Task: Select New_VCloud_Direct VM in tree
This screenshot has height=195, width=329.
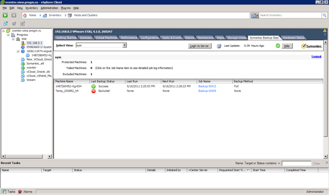Action: click(39, 60)
